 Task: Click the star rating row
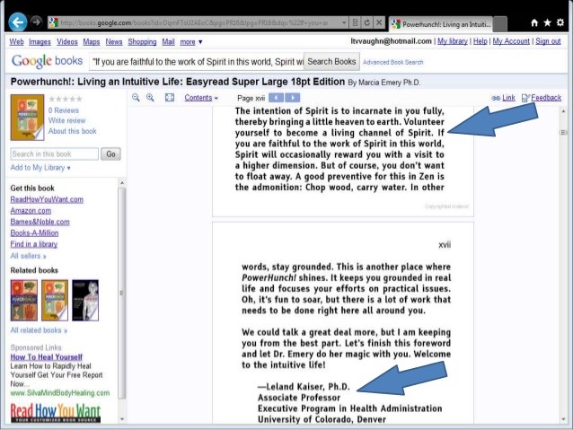pos(66,99)
